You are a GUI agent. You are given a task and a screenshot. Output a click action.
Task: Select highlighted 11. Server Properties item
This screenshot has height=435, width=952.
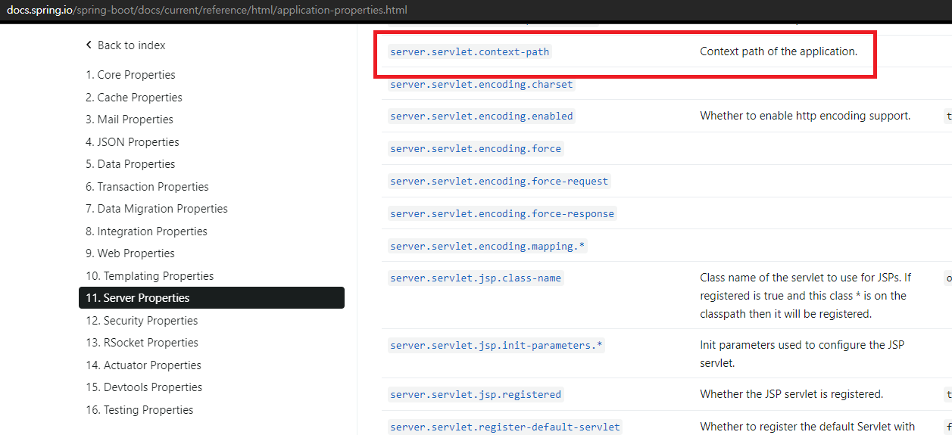pos(211,298)
